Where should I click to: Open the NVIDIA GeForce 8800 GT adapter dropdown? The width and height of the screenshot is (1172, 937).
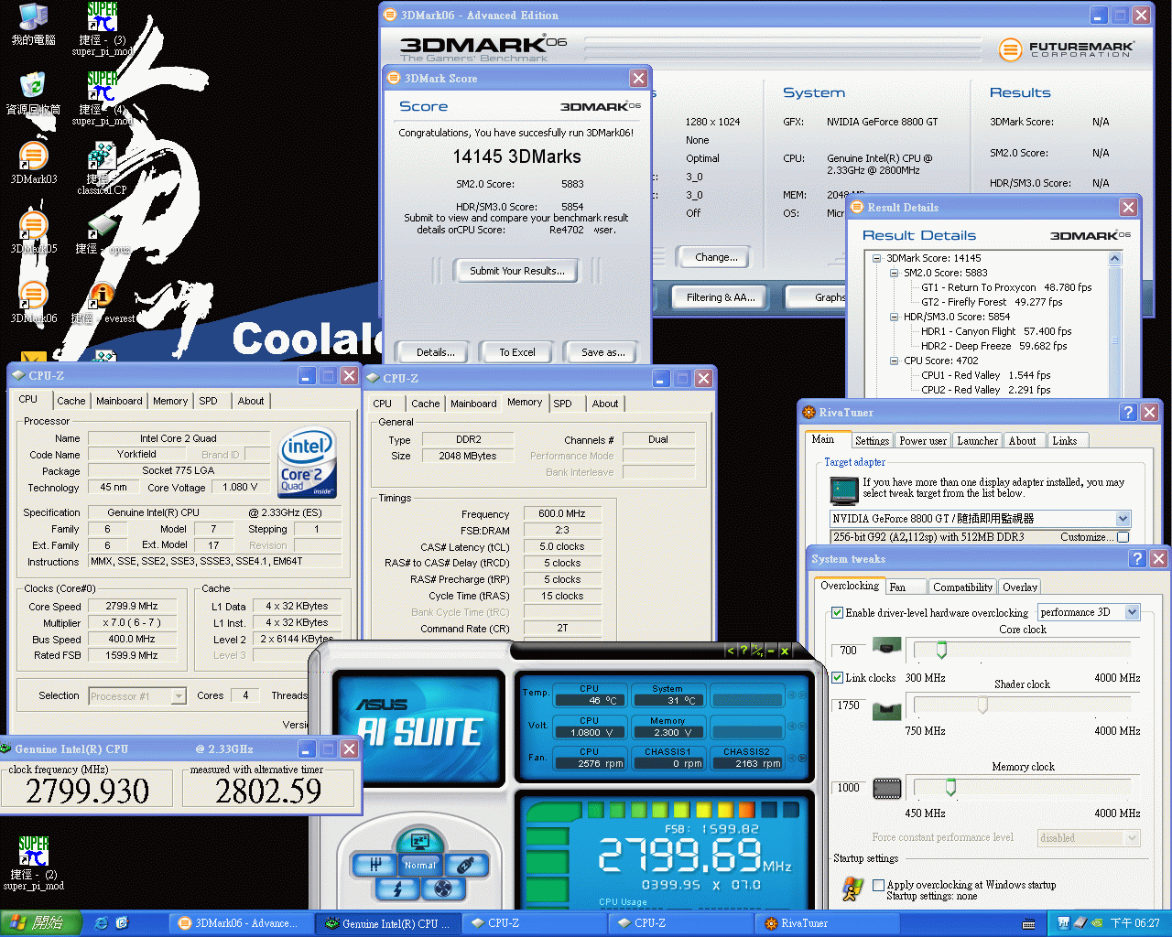[x=1123, y=518]
